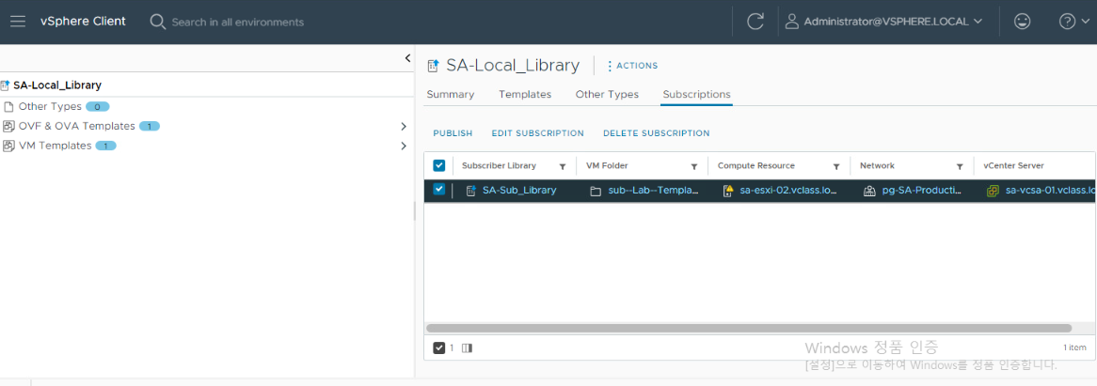Image resolution: width=1097 pixels, height=386 pixels.
Task: Expand VM Templates chevron
Action: coord(403,146)
